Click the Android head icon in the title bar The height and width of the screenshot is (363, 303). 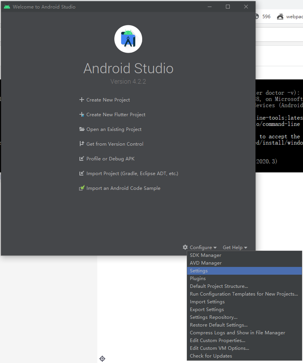pos(7,7)
